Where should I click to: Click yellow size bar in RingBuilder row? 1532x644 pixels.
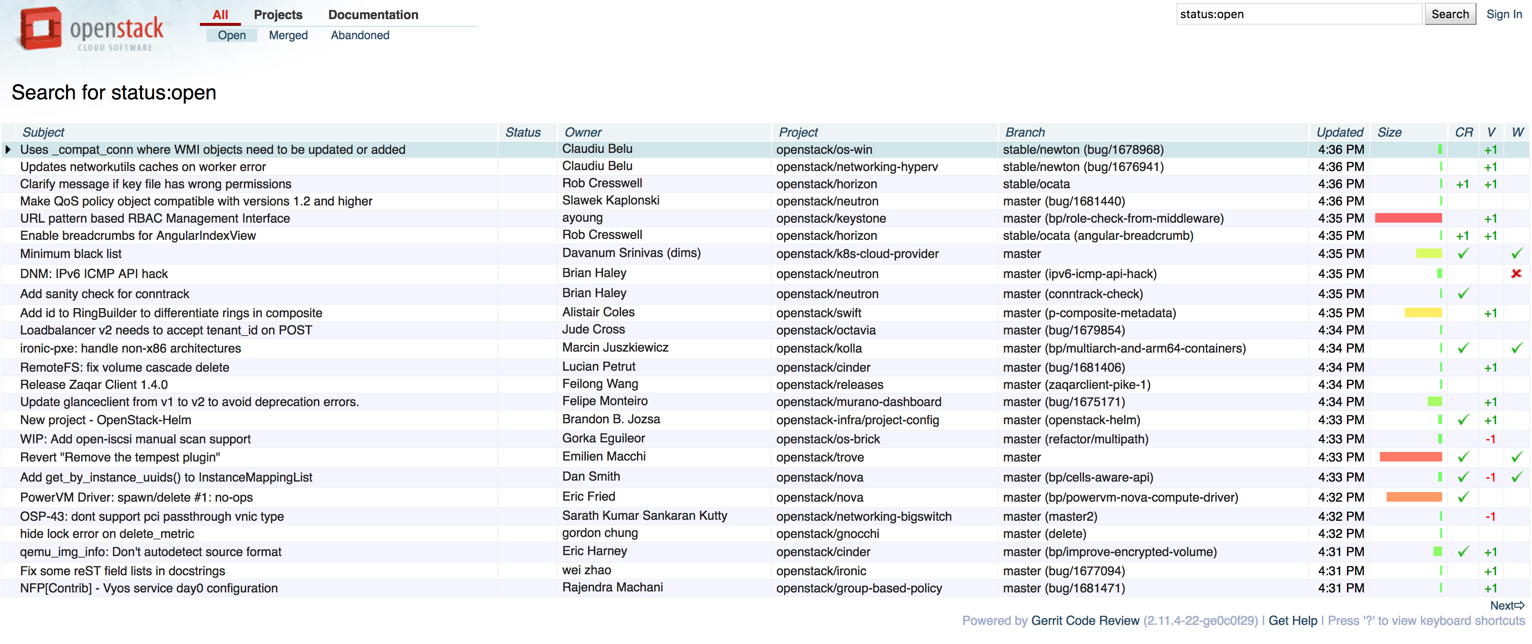pos(1423,313)
